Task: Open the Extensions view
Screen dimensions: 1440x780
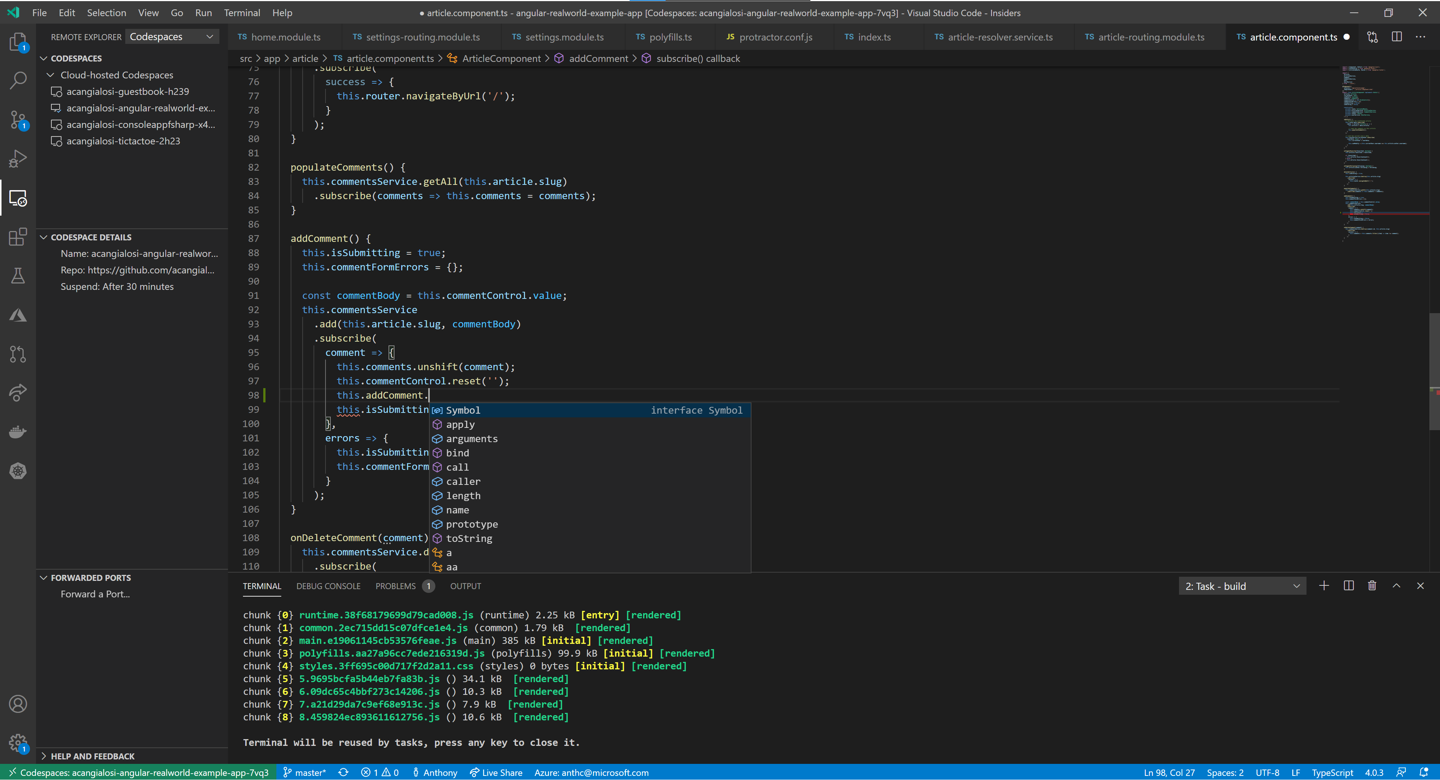Action: click(x=18, y=237)
